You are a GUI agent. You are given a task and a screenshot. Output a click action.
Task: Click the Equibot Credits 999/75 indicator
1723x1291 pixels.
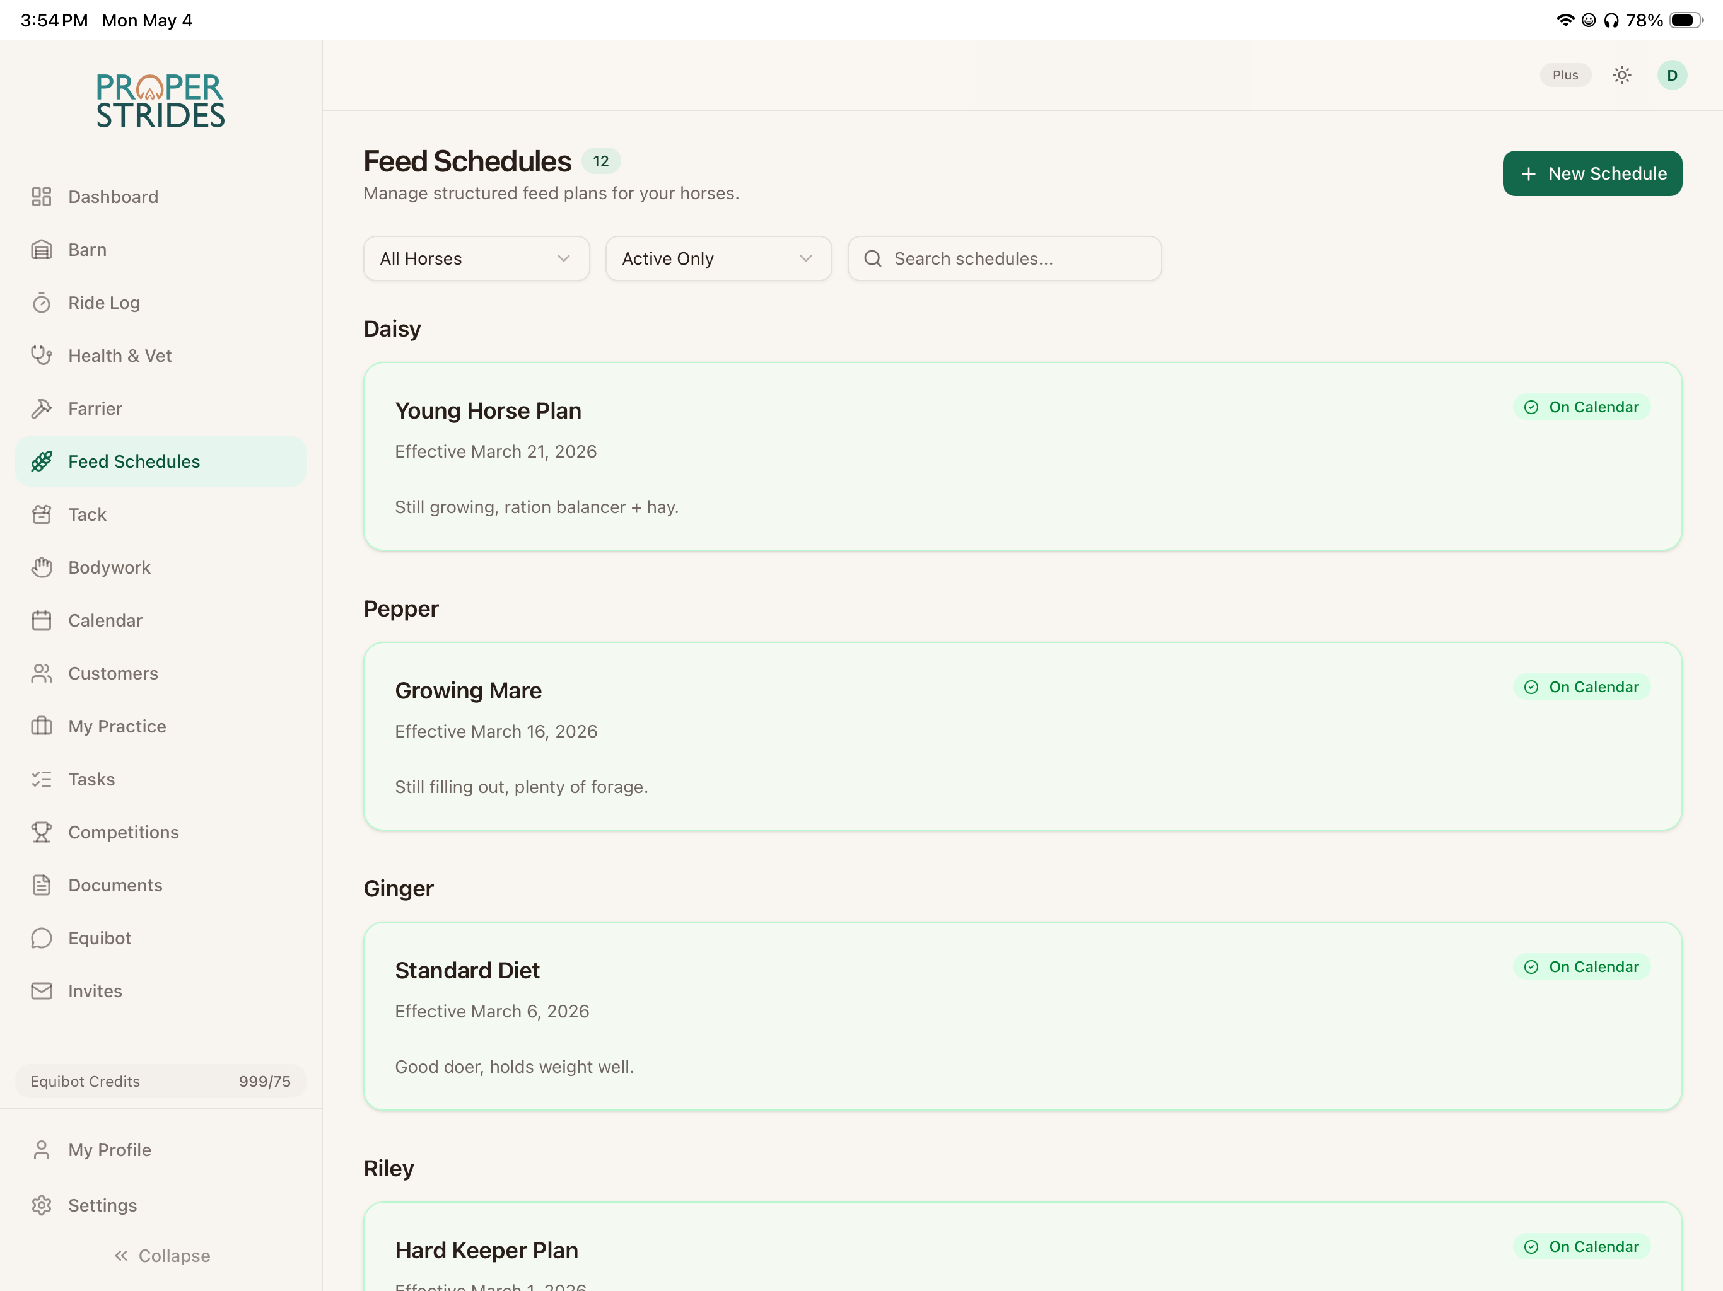tap(161, 1082)
